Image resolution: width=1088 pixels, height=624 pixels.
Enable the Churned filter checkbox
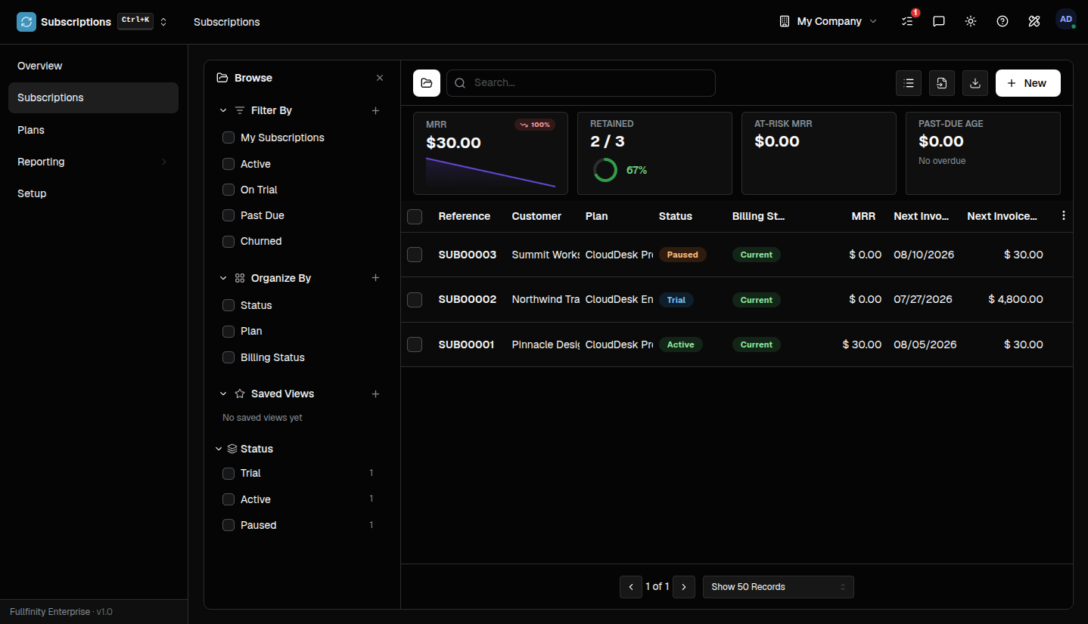coord(228,241)
